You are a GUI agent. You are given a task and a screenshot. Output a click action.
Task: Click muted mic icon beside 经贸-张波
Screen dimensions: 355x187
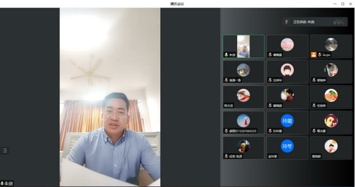point(226,156)
